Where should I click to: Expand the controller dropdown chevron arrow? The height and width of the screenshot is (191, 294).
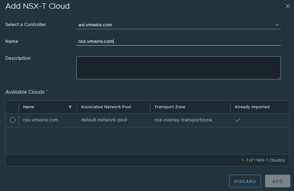click(277, 25)
